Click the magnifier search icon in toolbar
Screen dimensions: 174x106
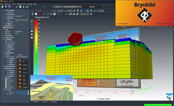coord(91,14)
